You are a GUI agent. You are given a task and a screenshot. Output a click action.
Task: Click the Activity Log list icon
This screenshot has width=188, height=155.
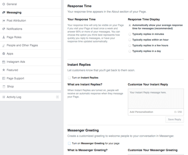[4, 97]
